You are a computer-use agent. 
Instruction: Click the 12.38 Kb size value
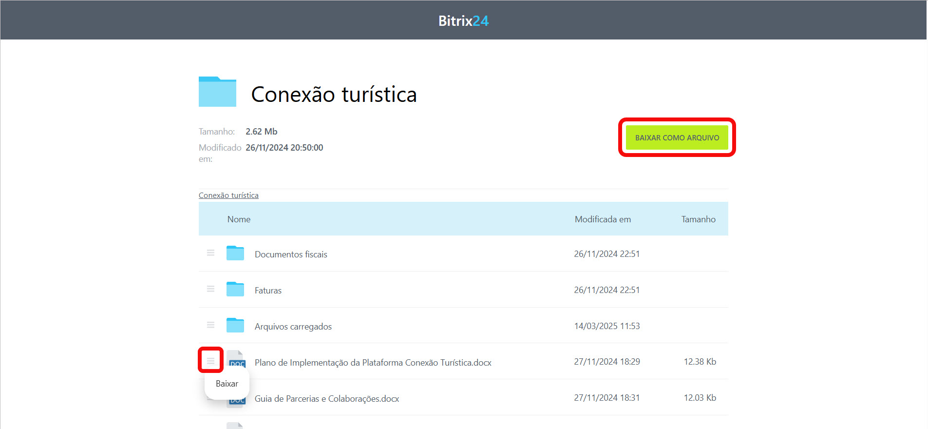(x=700, y=362)
